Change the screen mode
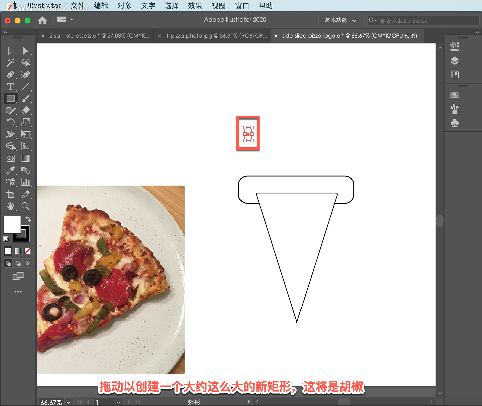Viewport: 482px width, 406px height. (18, 276)
